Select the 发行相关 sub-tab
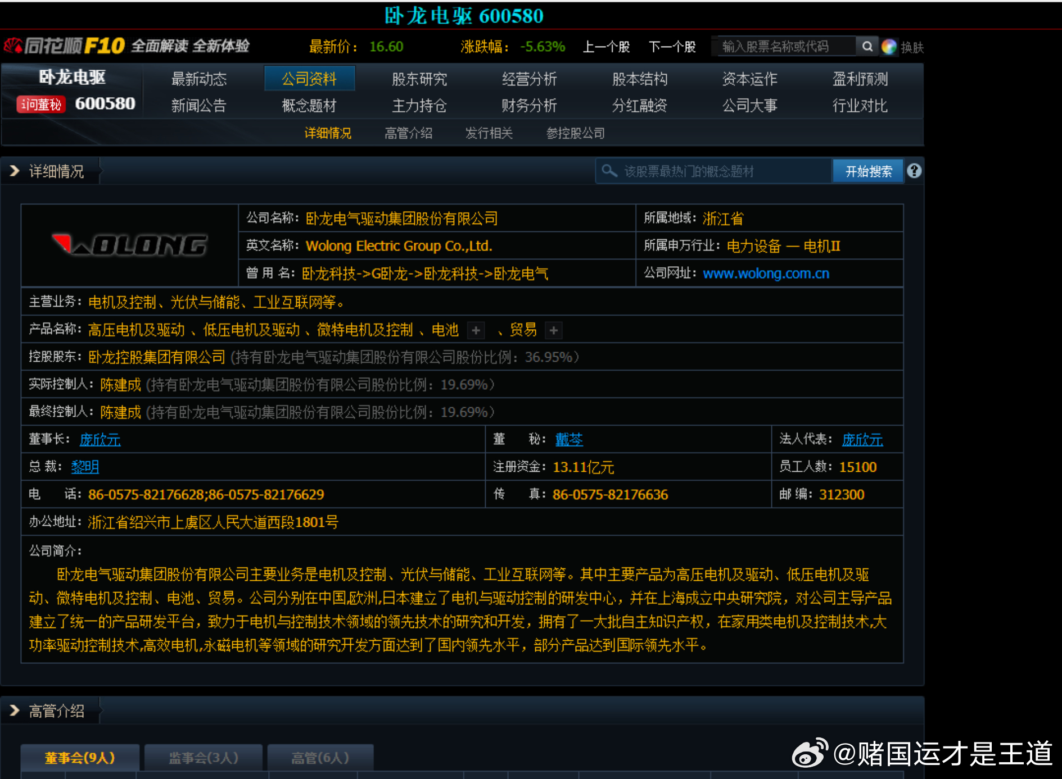 pos(489,133)
